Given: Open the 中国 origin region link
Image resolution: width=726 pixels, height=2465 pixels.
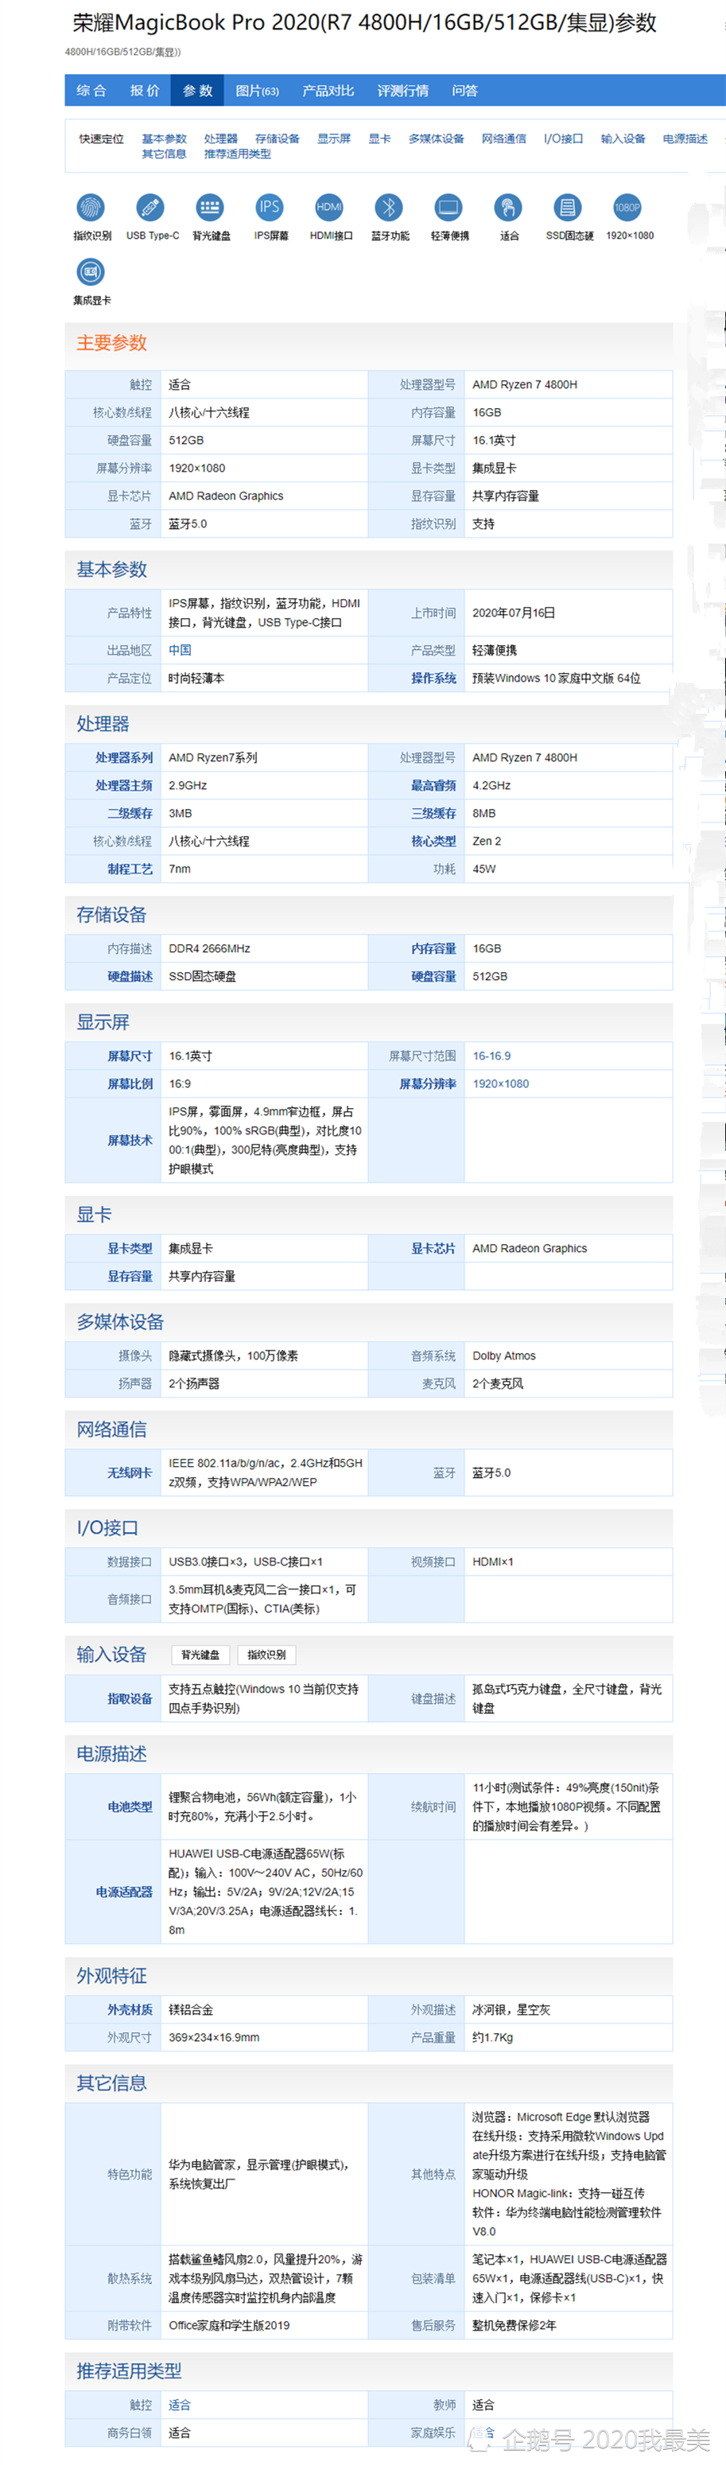Looking at the screenshot, I should tap(180, 650).
